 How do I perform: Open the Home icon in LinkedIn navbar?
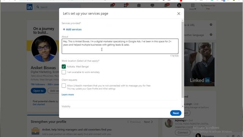pos(112,5)
